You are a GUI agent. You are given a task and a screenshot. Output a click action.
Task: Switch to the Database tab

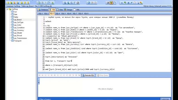coord(43,10)
